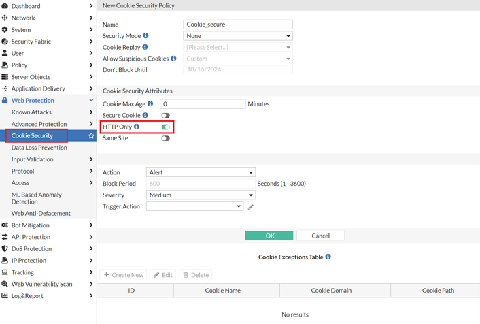Click the Web Protection shield icon
The width and height of the screenshot is (480, 324).
click(x=5, y=101)
